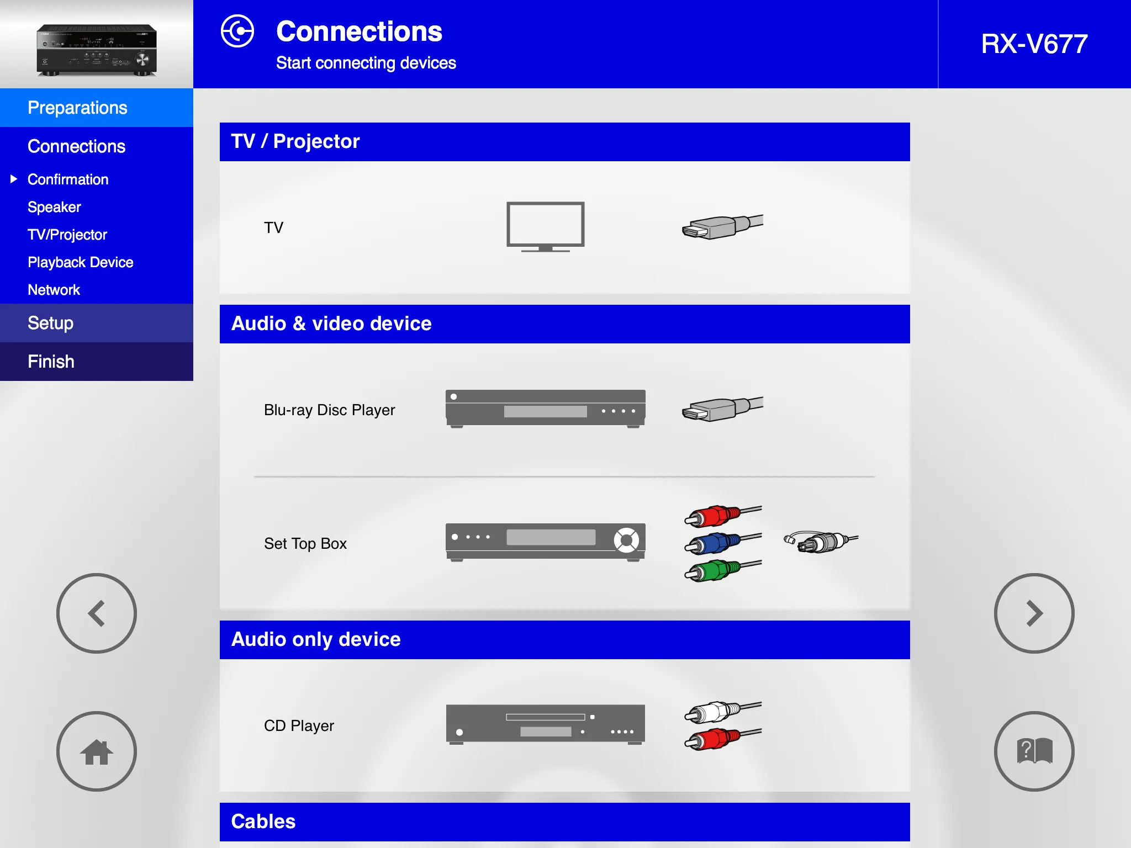This screenshot has height=848, width=1131.
Task: Select the Connections menu item
Action: pyautogui.click(x=76, y=146)
